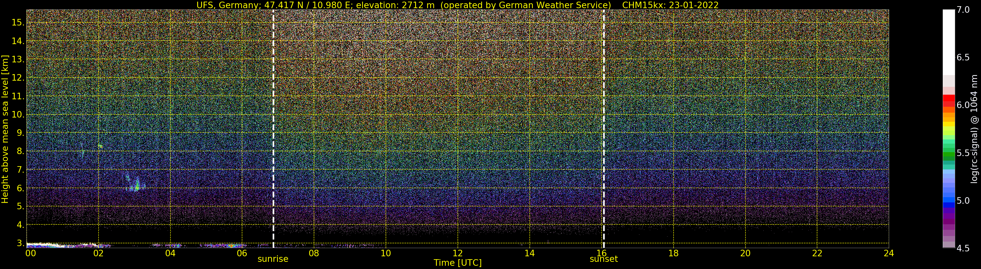Click the "20" time tick label
This screenshot has height=269, width=981.
(745, 253)
